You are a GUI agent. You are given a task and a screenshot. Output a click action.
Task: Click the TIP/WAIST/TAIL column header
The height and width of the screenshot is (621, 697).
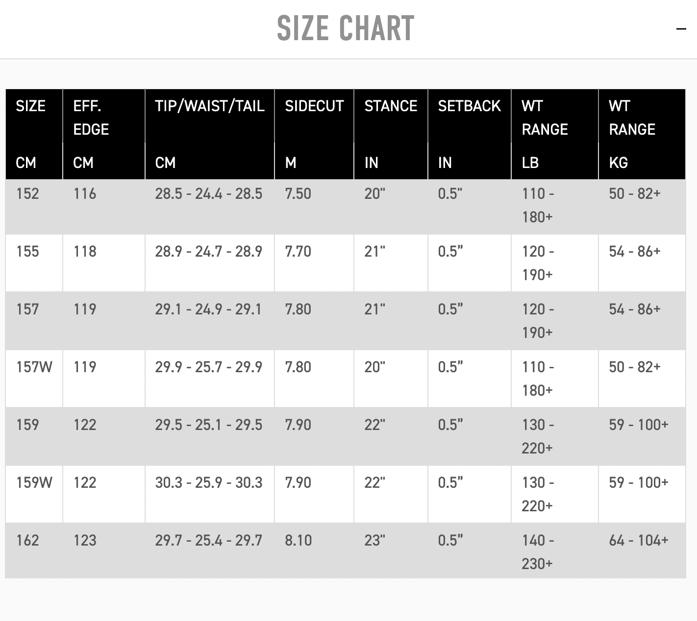(210, 106)
